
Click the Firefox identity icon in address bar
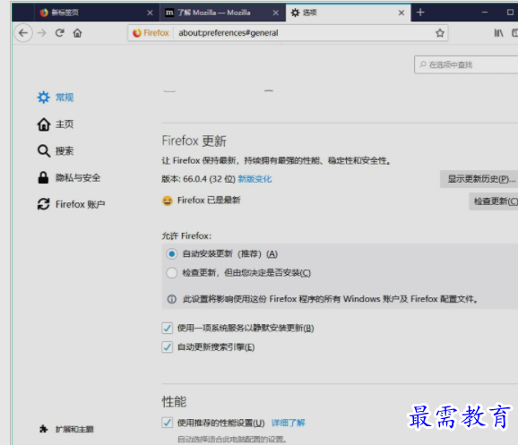click(151, 33)
